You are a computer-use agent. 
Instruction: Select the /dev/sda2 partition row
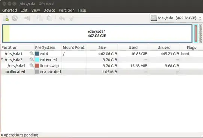click(x=101, y=60)
